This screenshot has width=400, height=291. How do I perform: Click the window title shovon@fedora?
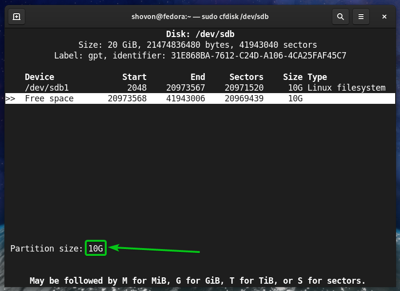point(200,17)
